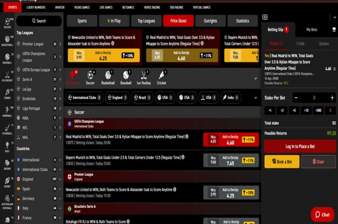The image size is (338, 224).
Task: Decrease stake with minus button
Action: coord(296,98)
